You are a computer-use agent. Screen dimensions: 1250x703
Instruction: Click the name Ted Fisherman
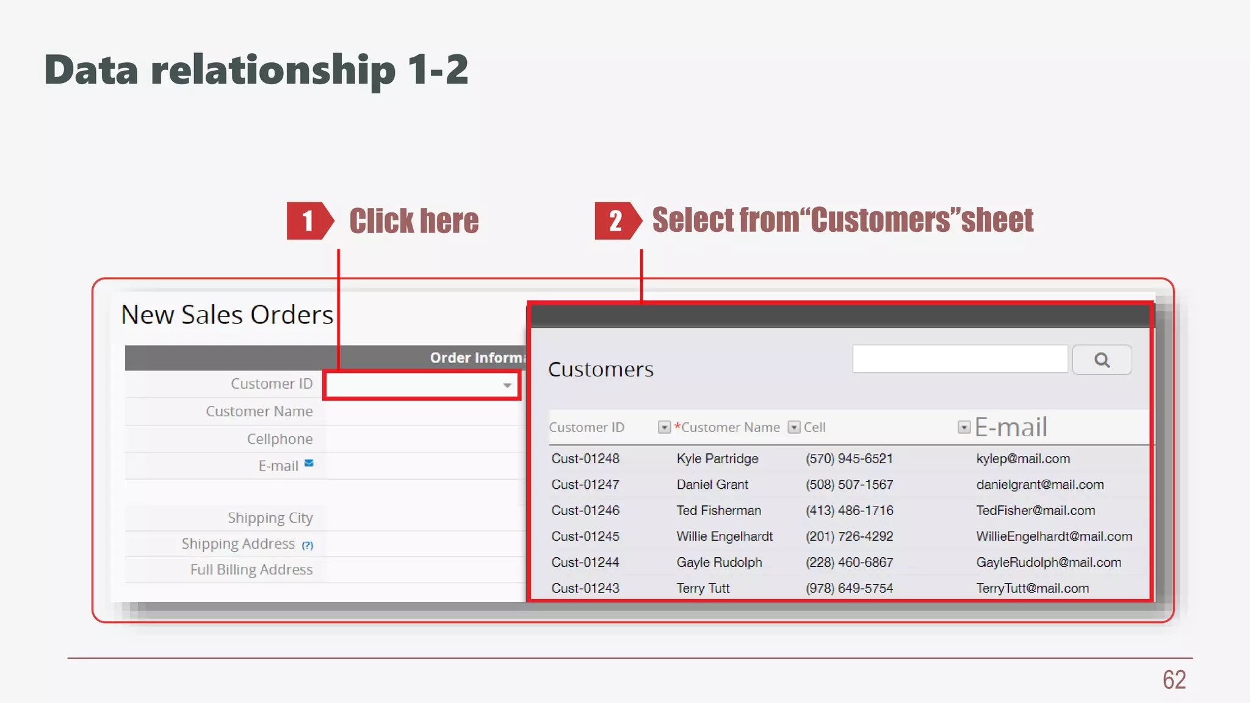[x=719, y=511]
